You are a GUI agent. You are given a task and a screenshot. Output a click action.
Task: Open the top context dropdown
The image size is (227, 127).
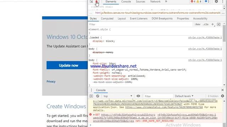coord(118,96)
